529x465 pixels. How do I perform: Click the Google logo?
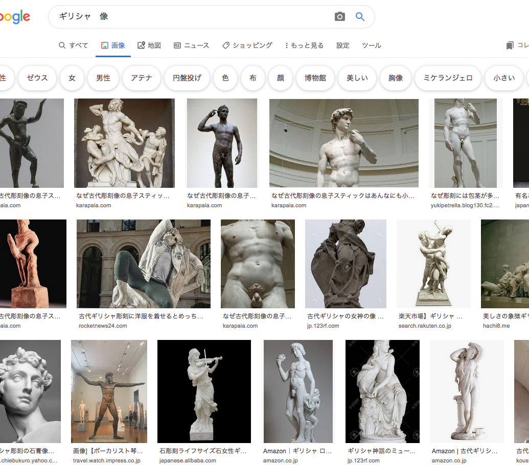[x=14, y=17]
